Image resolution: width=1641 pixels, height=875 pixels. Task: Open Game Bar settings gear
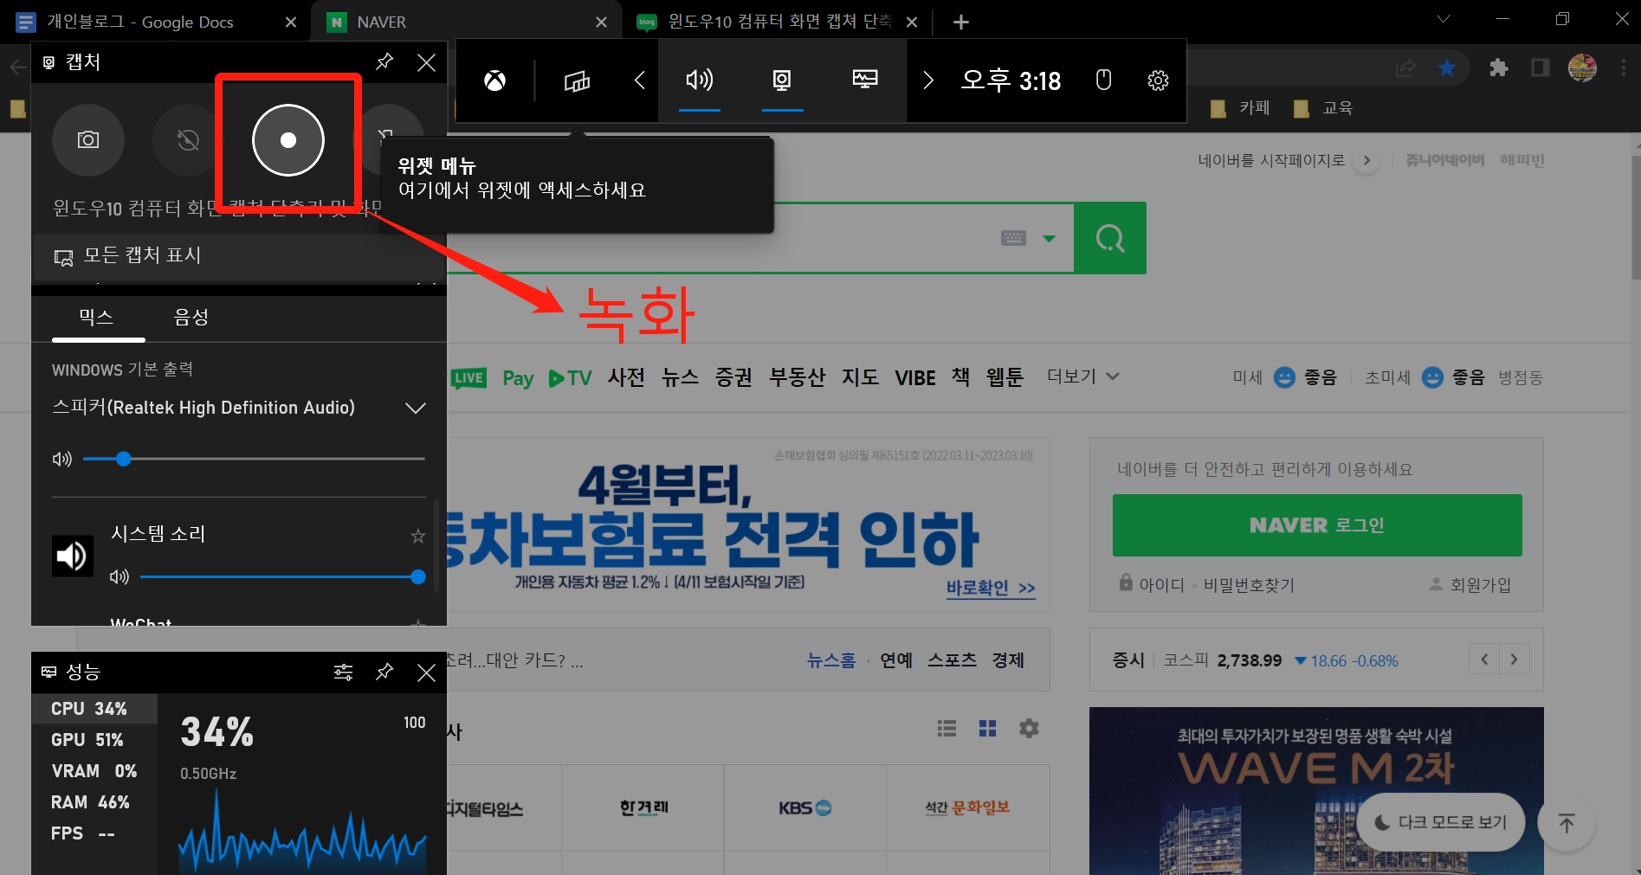click(1158, 80)
